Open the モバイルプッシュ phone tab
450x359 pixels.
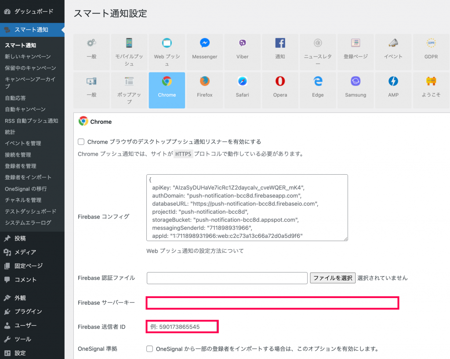(x=129, y=52)
